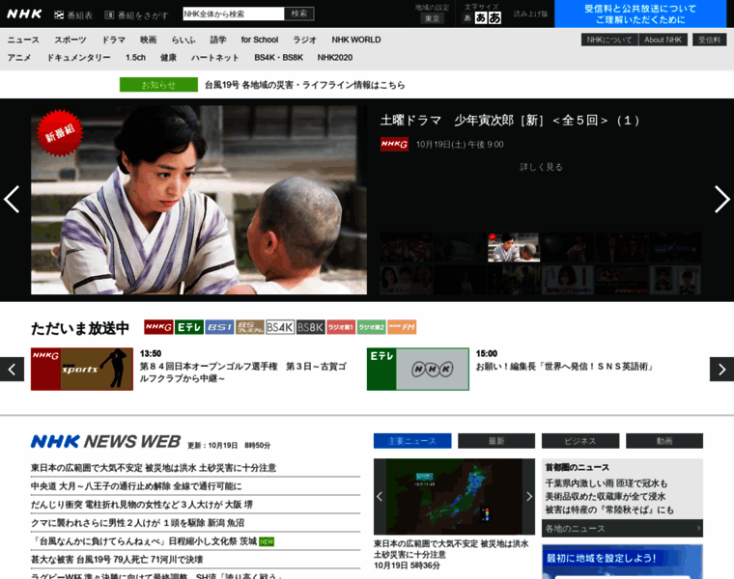The height and width of the screenshot is (579, 734).
Task: Open the BS4K・BS8K section
Action: [278, 58]
